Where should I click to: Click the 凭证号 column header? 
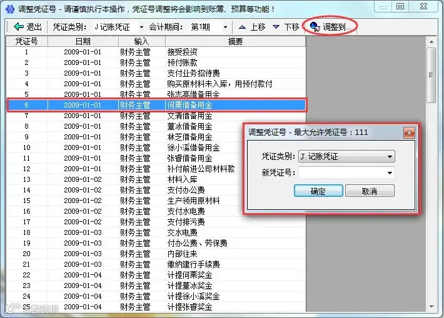(27, 41)
